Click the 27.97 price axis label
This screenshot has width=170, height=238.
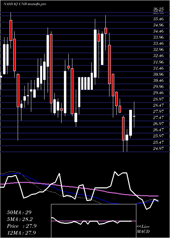(158, 112)
